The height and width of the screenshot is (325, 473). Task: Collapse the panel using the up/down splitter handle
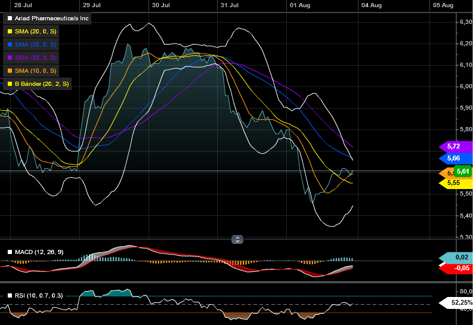(237, 239)
